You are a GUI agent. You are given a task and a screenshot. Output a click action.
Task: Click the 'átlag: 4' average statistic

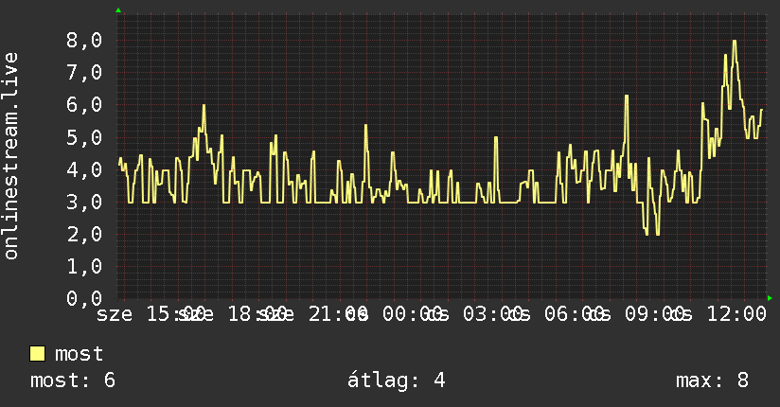coord(396,380)
